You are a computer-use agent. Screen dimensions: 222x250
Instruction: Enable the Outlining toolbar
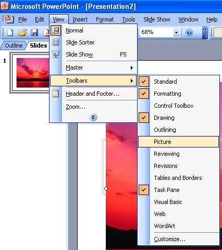179,130
